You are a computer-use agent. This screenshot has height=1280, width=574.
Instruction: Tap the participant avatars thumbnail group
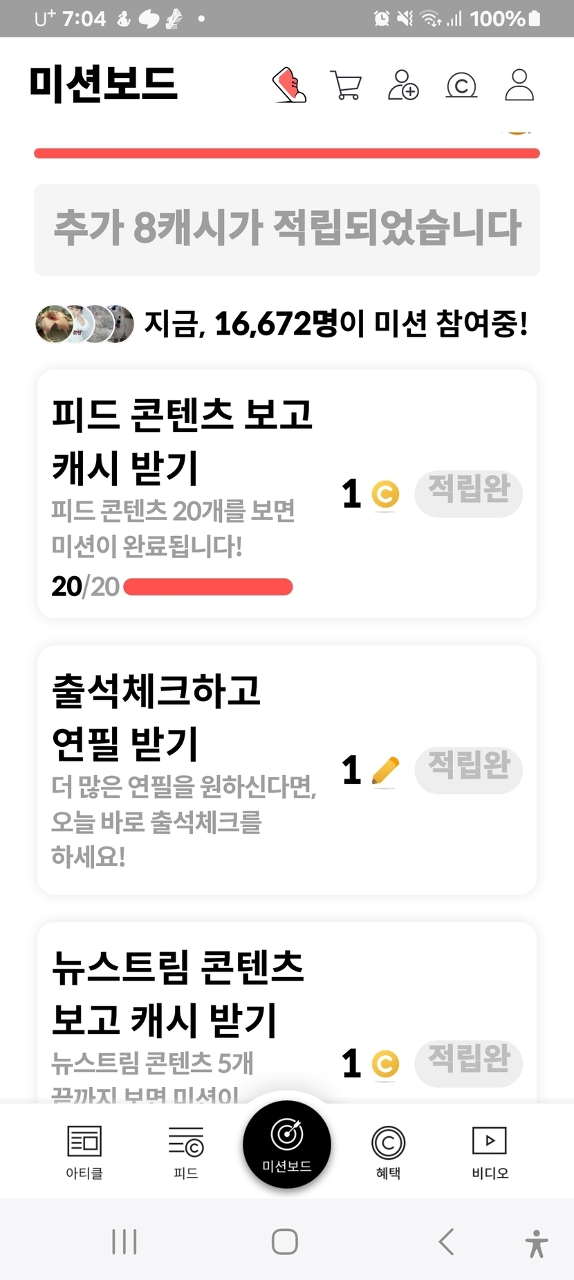click(x=84, y=323)
